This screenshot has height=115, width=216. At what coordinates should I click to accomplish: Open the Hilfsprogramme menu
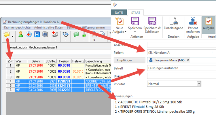[x=93, y=27]
